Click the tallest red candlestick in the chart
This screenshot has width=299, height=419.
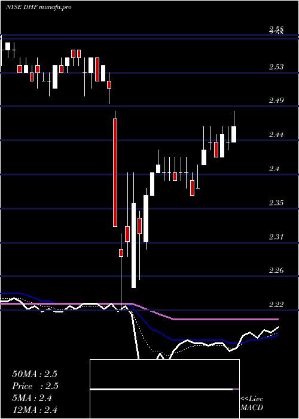tap(115, 172)
